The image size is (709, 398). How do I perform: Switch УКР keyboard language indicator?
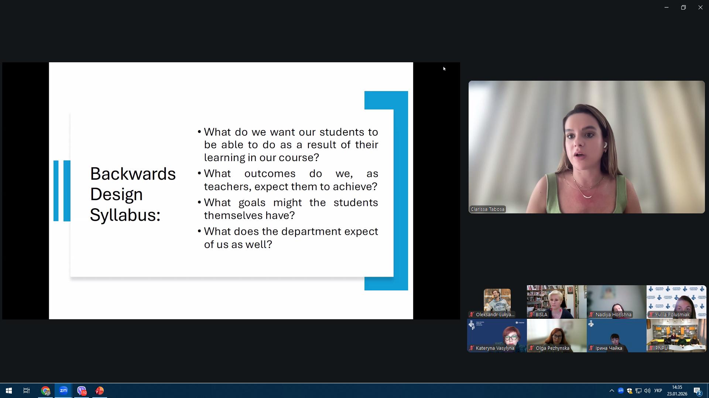pos(658,391)
